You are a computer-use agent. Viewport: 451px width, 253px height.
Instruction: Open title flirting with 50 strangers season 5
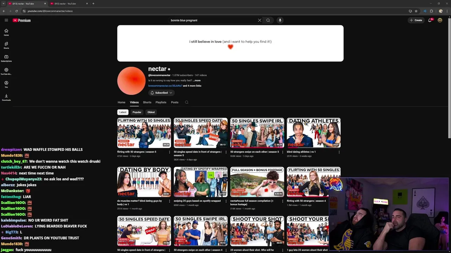[x=137, y=152]
